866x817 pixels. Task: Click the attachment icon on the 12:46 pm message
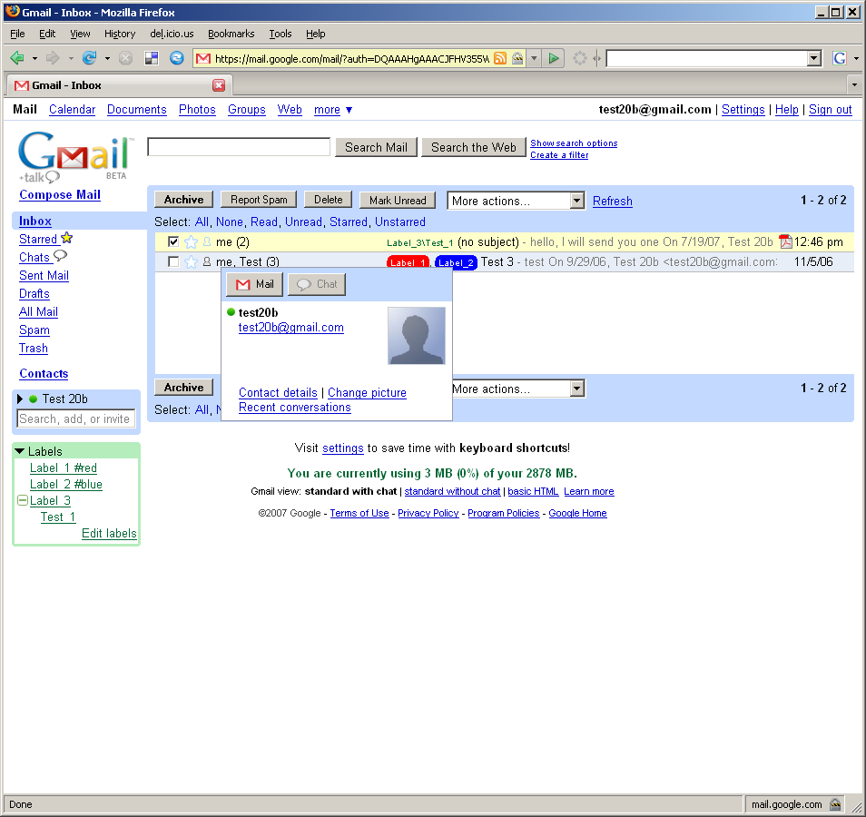[x=785, y=241]
